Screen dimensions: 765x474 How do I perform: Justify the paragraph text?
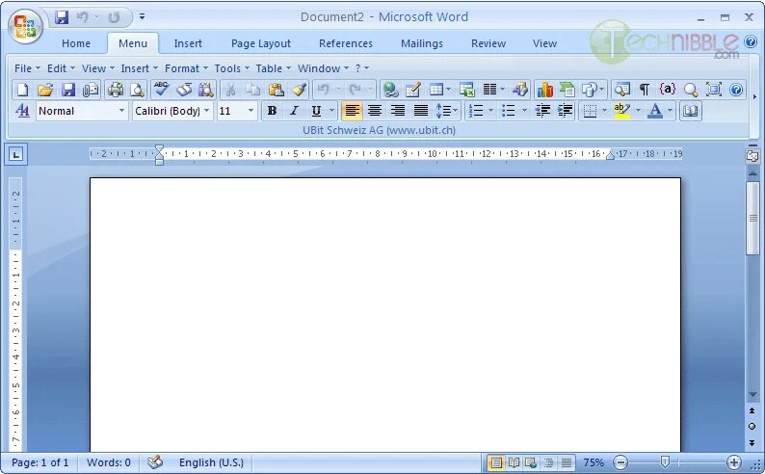[420, 111]
